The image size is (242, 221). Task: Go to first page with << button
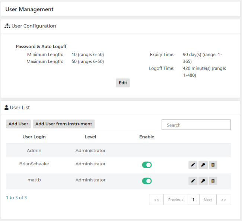pos(156,200)
